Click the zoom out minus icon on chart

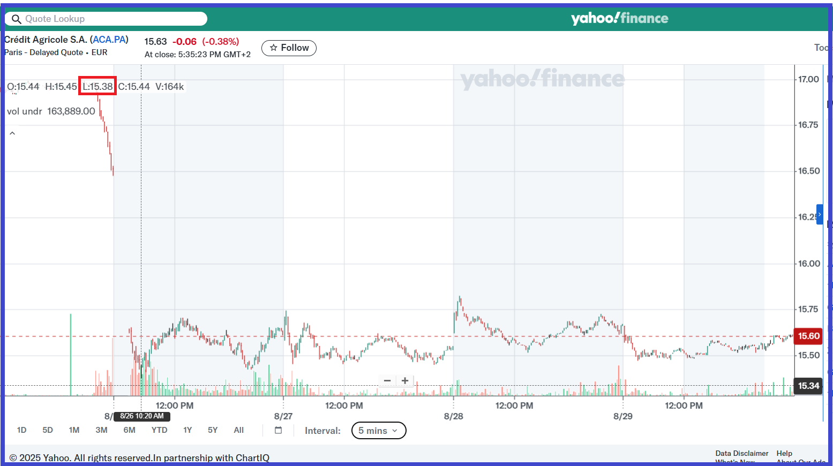pos(387,380)
